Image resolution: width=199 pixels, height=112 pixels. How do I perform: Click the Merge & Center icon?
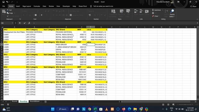[x=71, y=15]
